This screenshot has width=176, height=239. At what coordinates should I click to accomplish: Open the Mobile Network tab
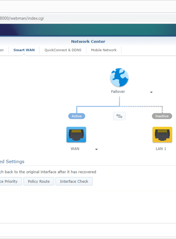click(x=104, y=50)
